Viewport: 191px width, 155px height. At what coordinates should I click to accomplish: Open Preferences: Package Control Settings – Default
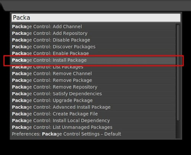(93, 134)
